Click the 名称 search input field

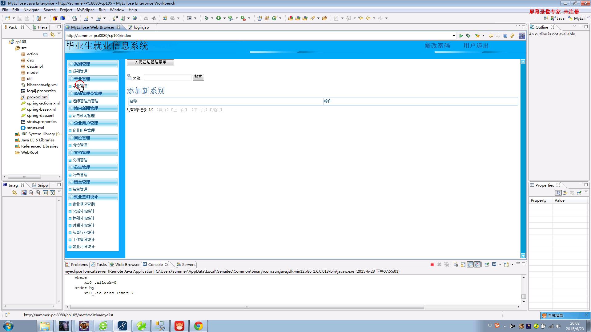[167, 77]
